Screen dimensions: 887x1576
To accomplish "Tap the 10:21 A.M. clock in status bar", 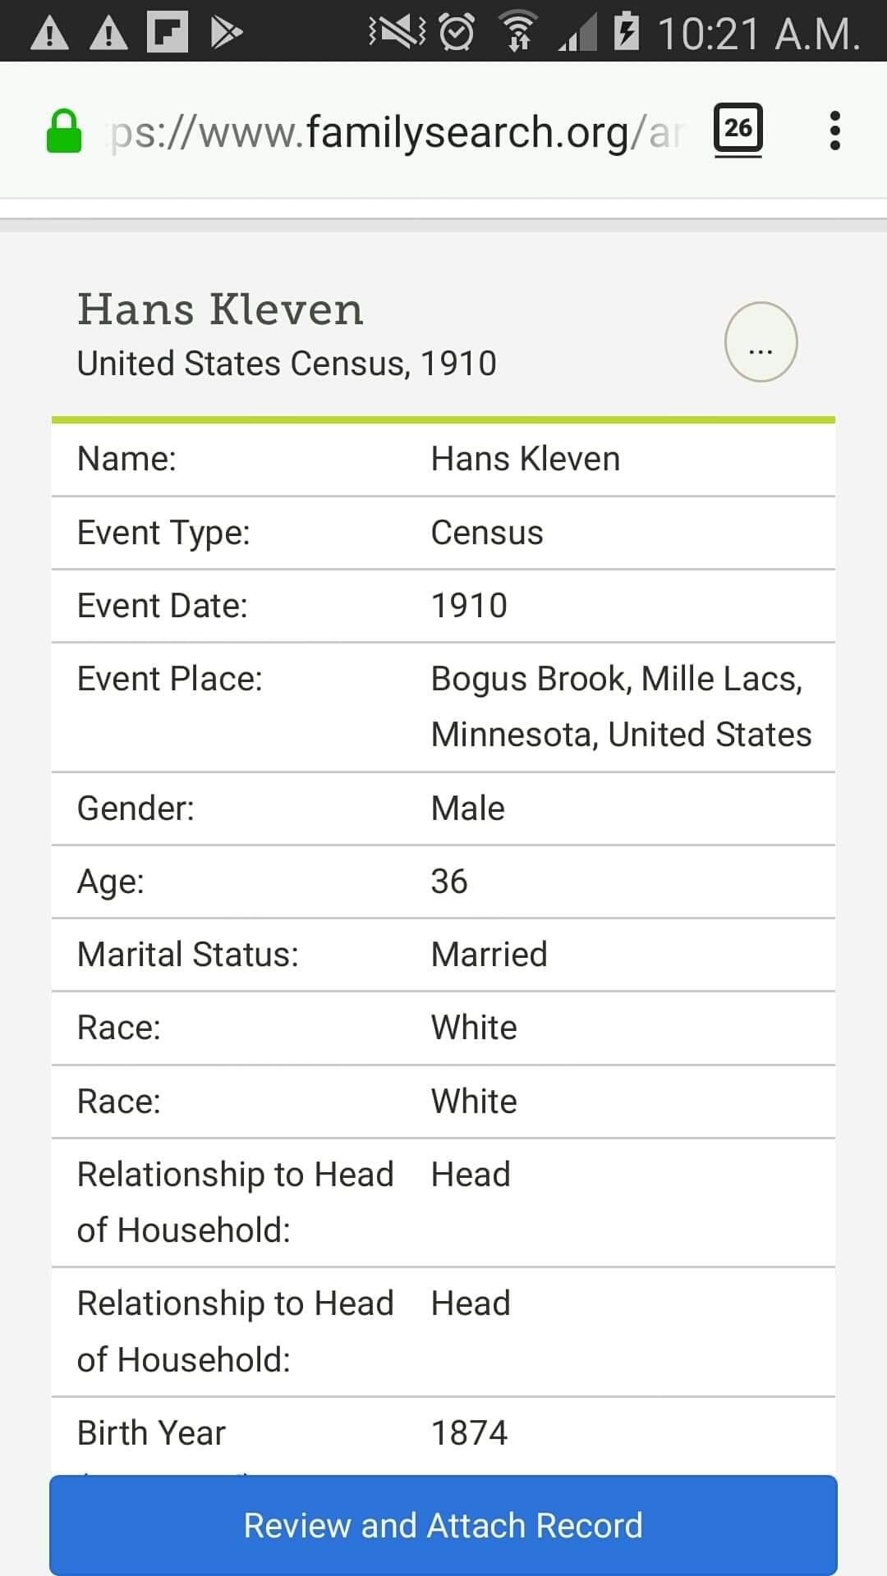I will click(757, 34).
